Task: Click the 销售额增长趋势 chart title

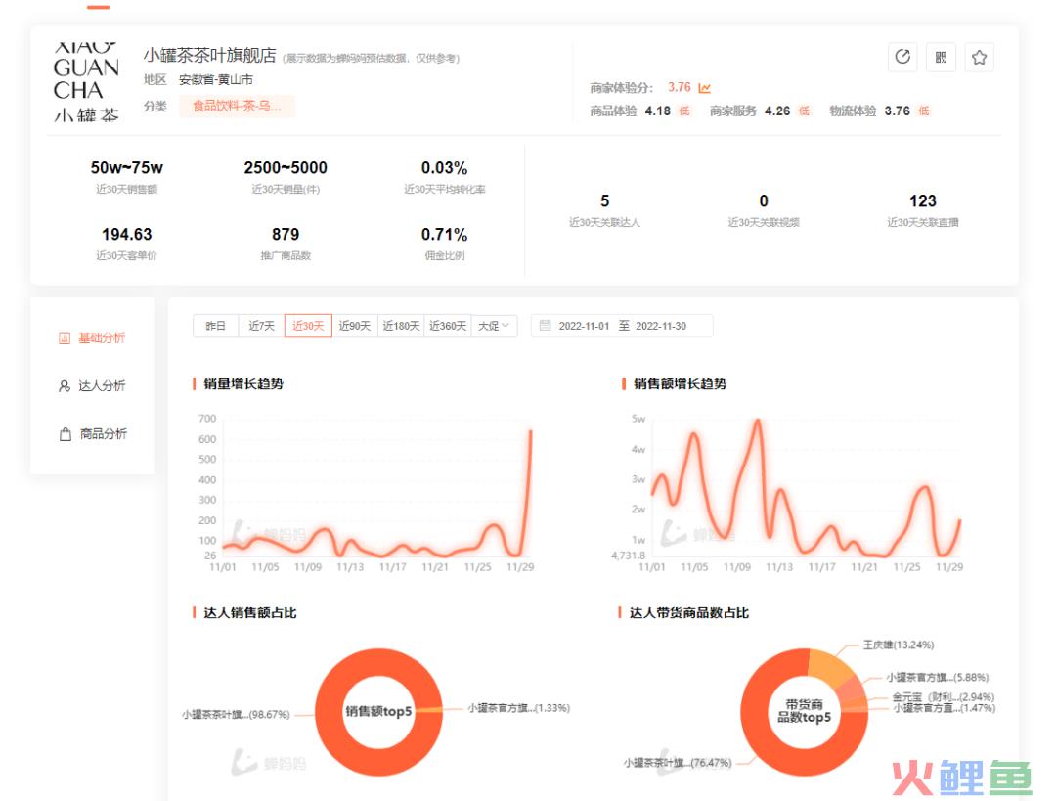Action: (681, 384)
